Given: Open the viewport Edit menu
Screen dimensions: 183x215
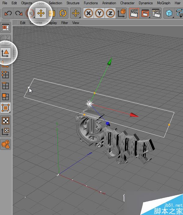Looking at the screenshot, I should 23,23.
